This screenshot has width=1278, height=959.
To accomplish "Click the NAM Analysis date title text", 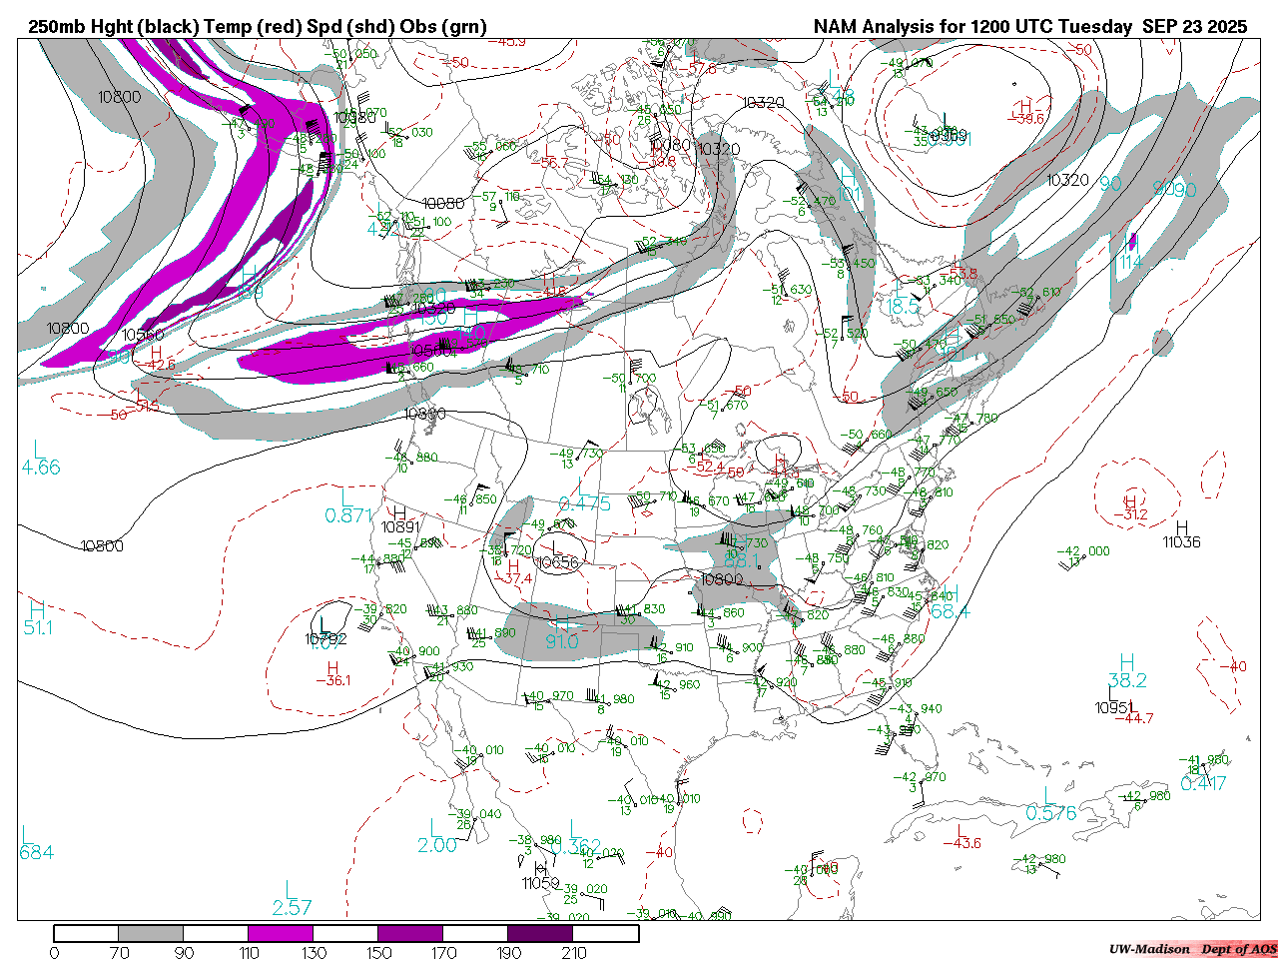I will click(1029, 27).
